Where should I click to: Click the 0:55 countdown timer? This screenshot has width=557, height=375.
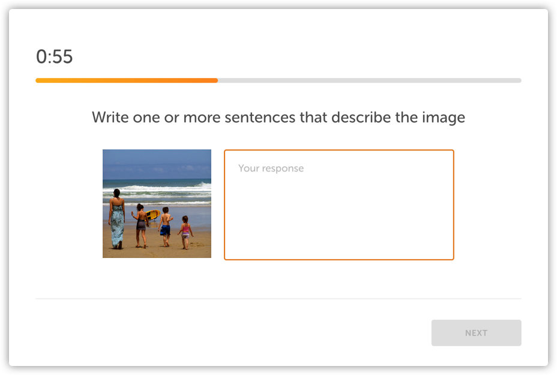[x=54, y=57]
